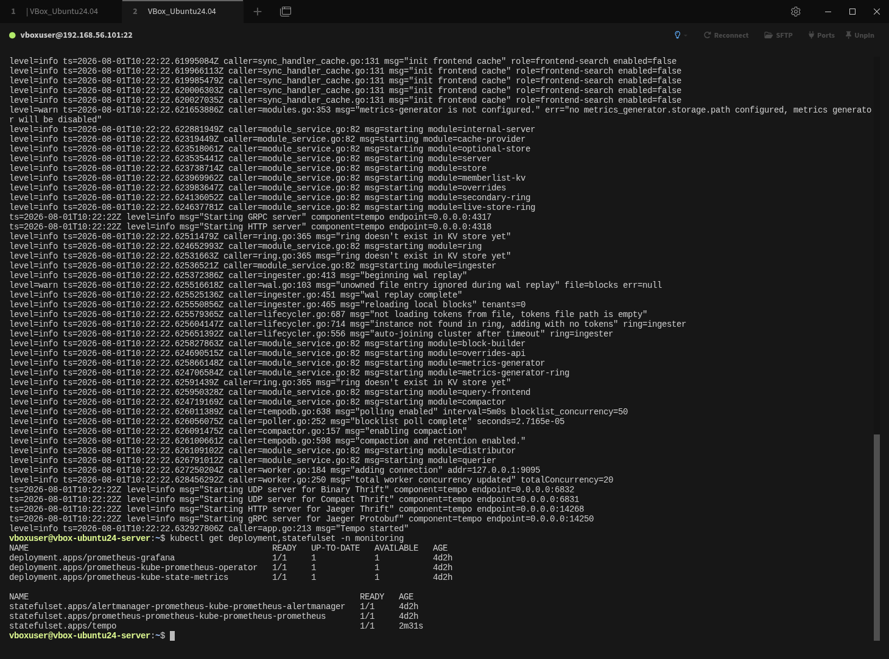
Task: Open SFTP browser
Action: coord(778,35)
